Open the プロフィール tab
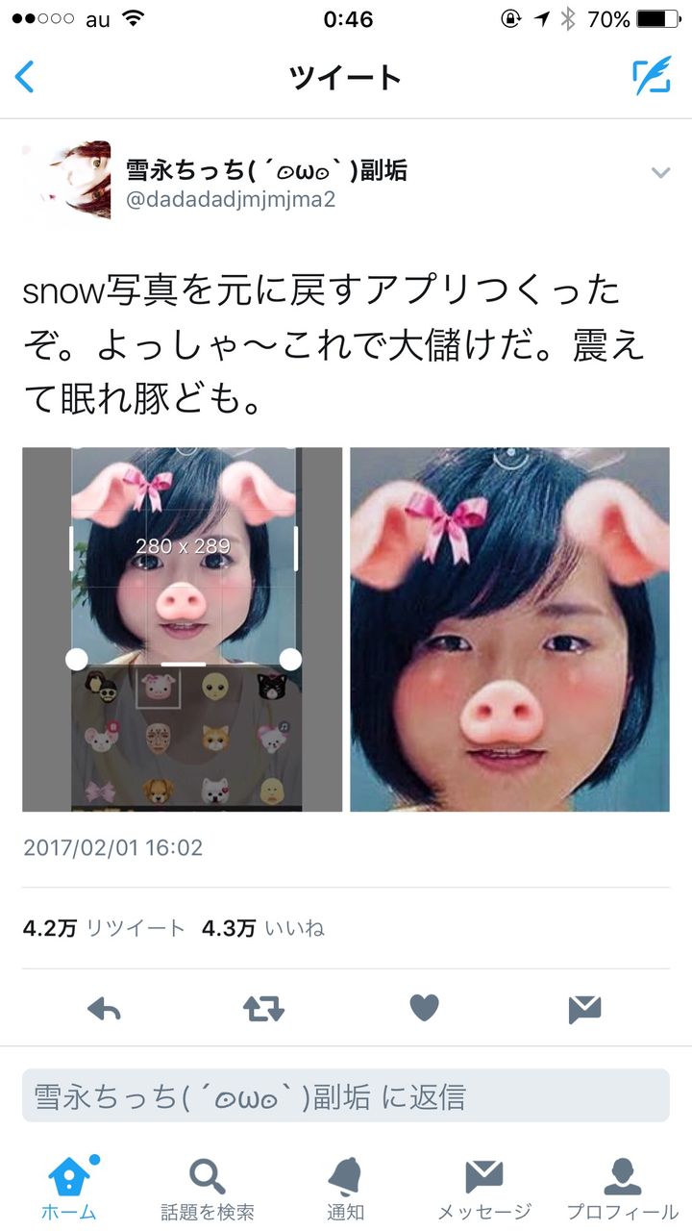The image size is (692, 1231). tap(622, 1188)
